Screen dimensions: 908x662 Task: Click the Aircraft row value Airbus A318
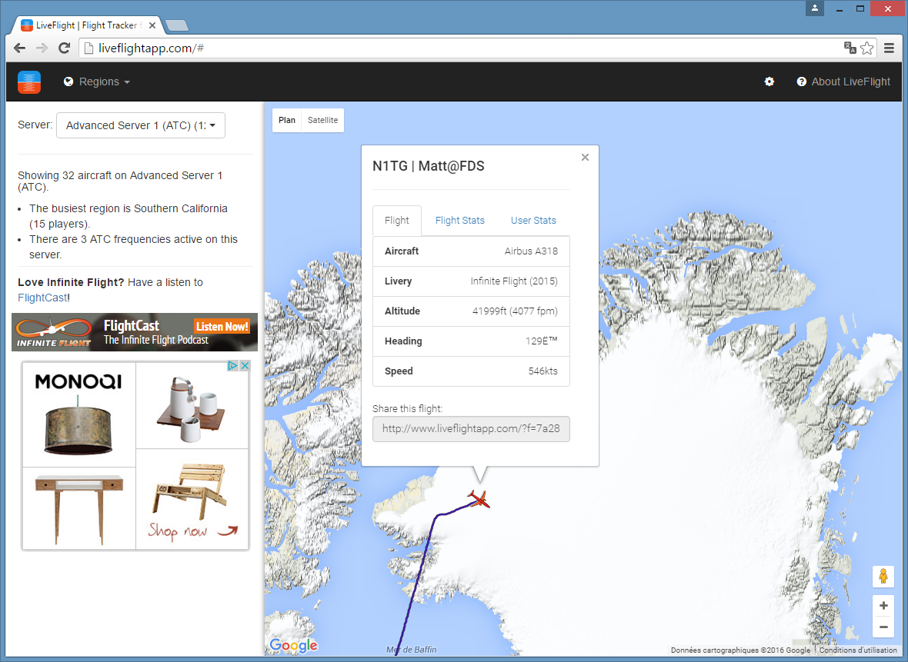(531, 251)
